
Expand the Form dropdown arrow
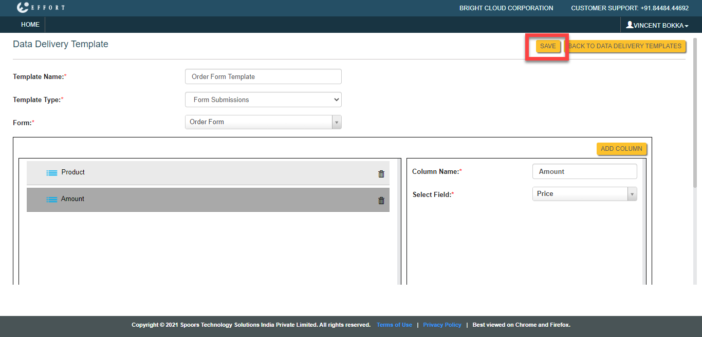[x=337, y=122]
